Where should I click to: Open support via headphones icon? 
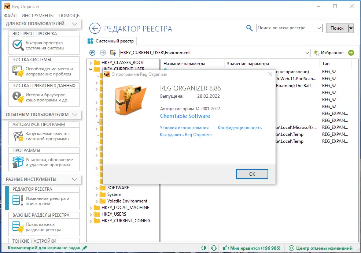point(214,248)
